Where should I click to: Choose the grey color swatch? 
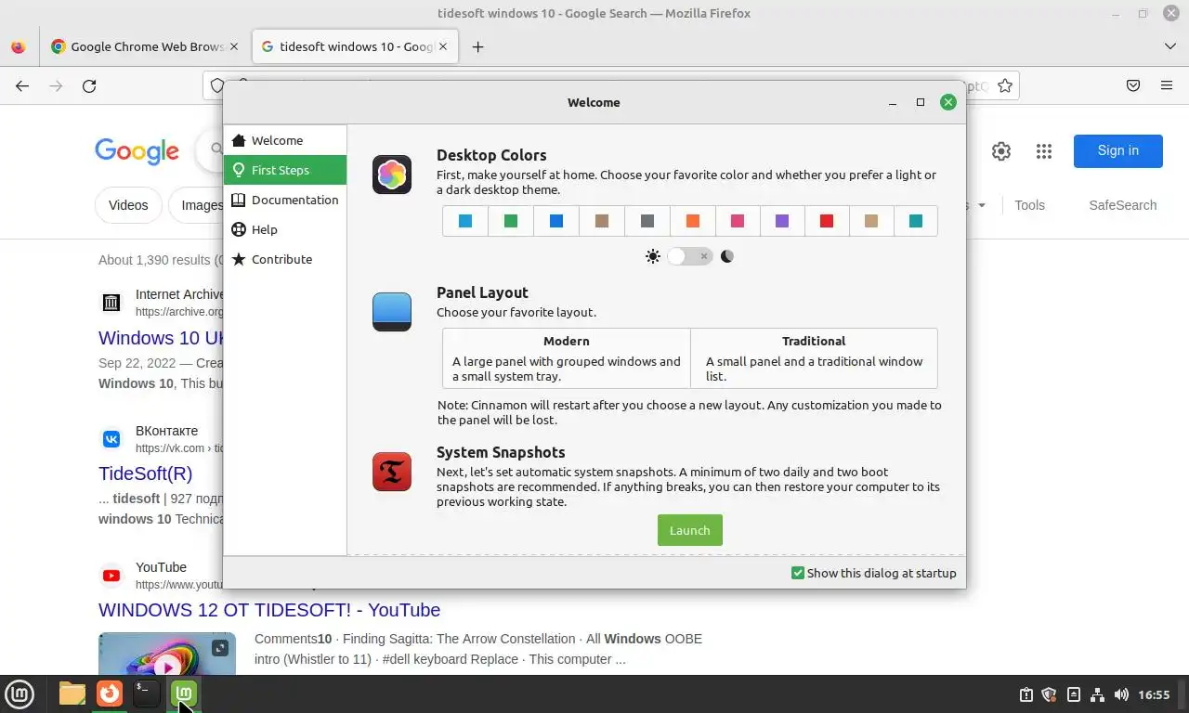647,221
